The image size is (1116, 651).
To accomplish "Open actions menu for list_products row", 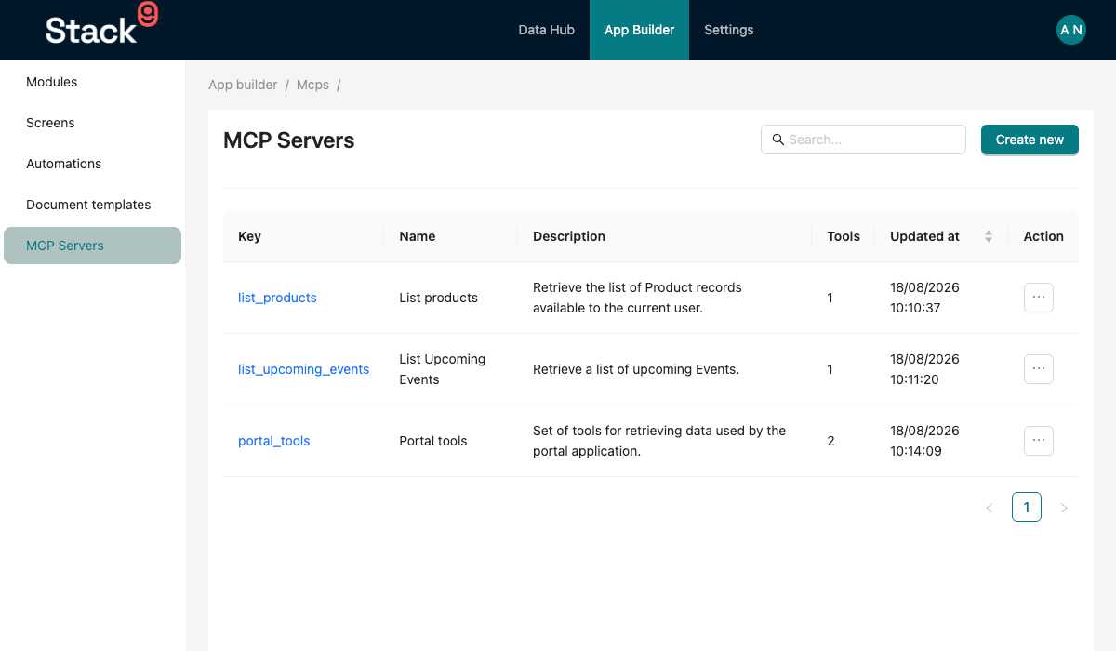I will coord(1039,298).
